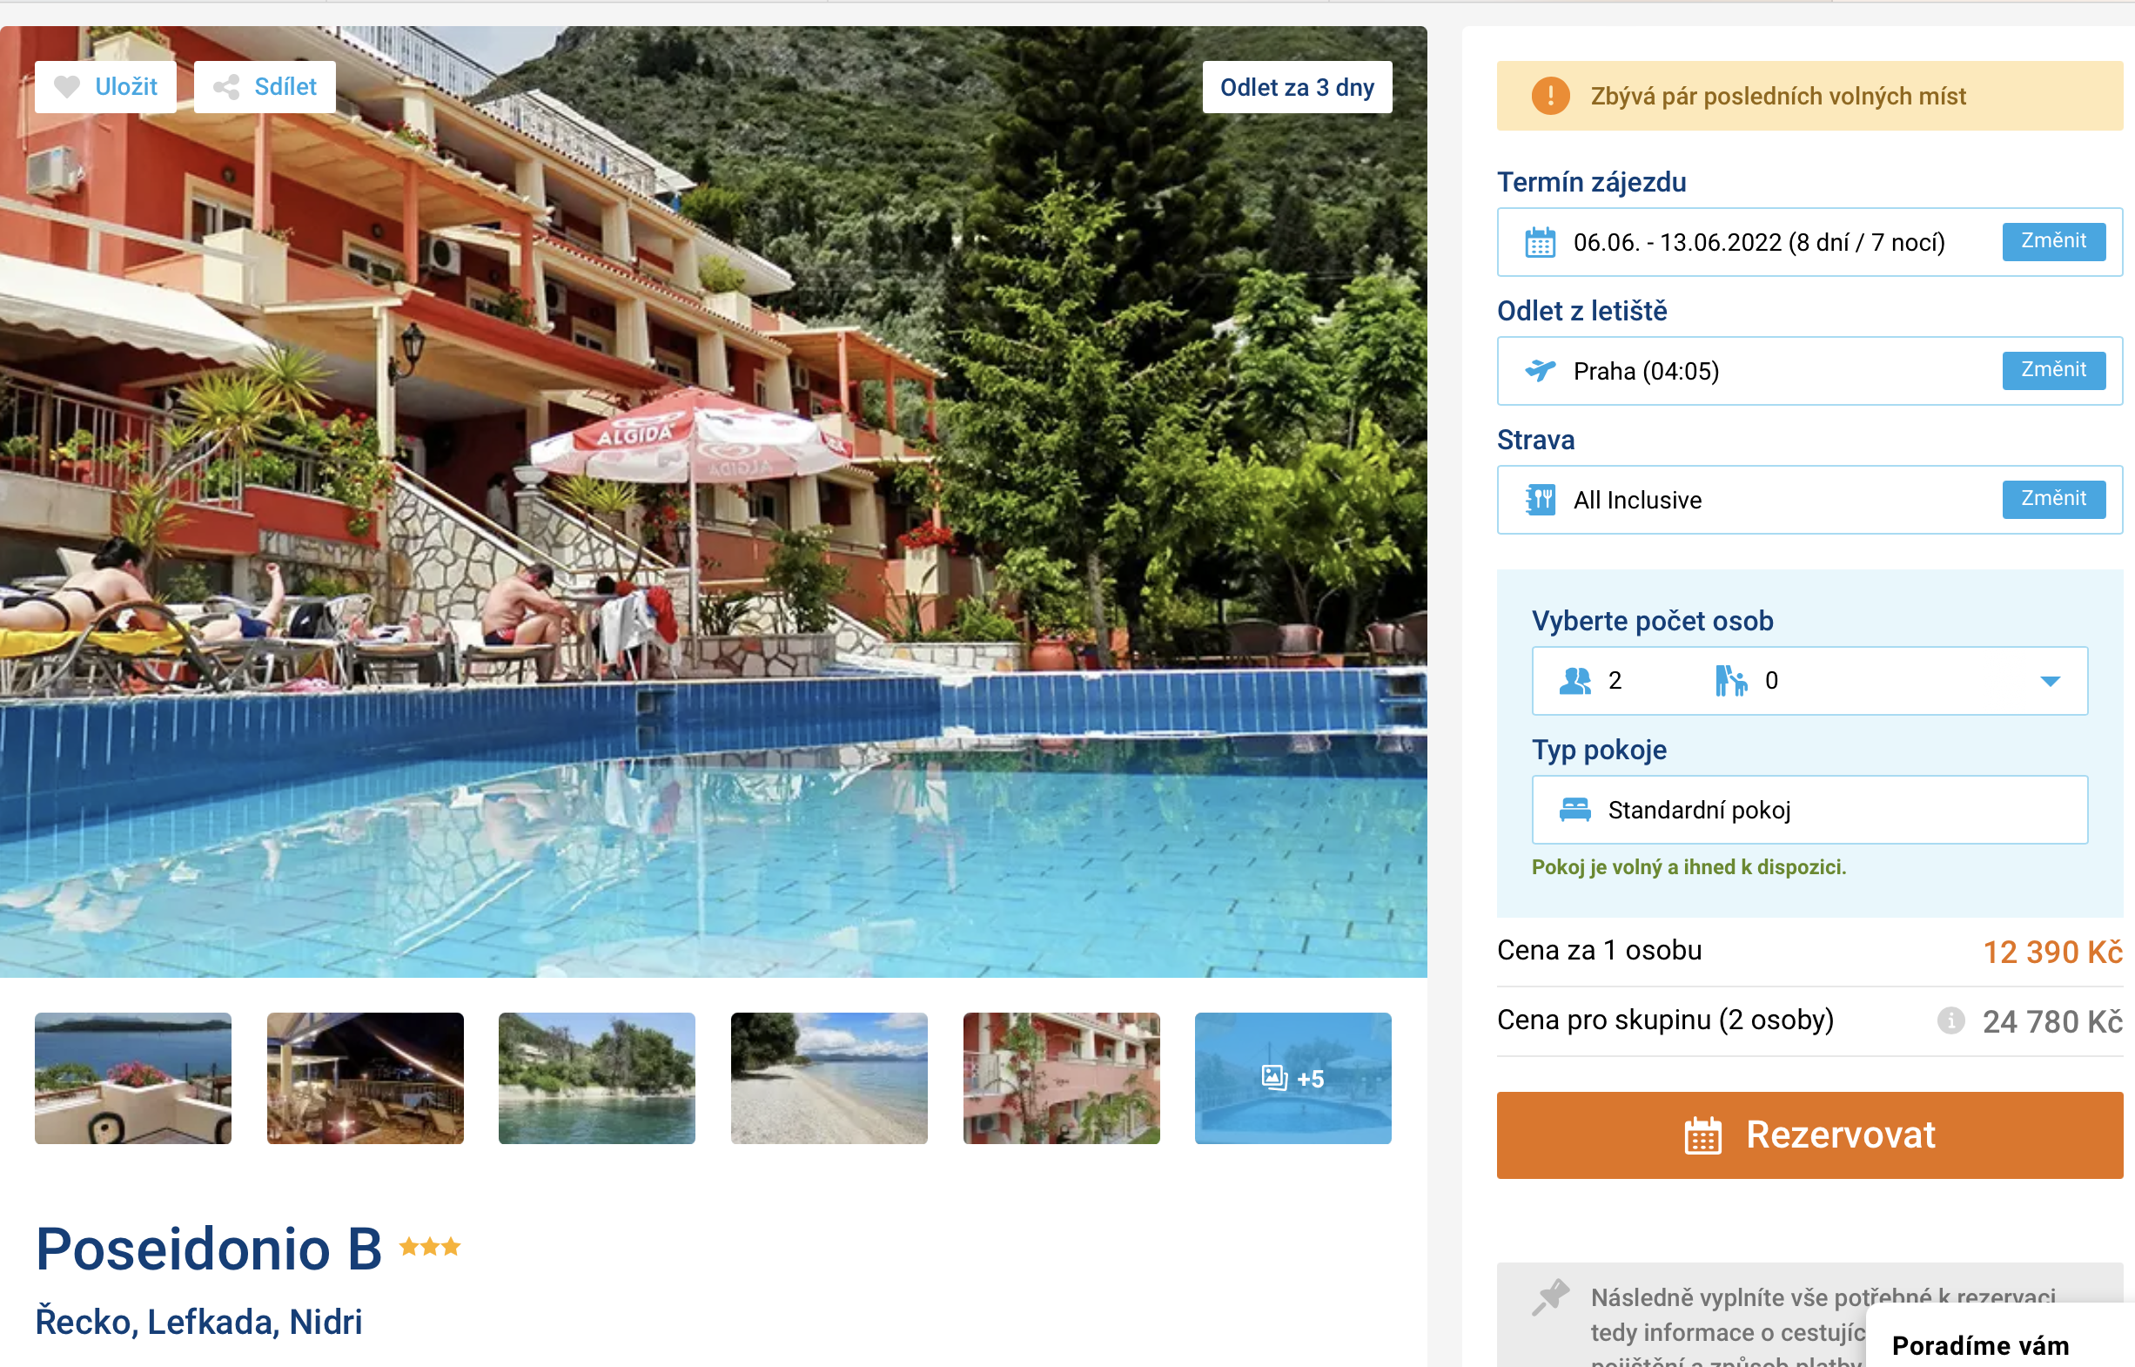Click the heart icon on Uložit
The height and width of the screenshot is (1367, 2135).
tap(66, 87)
